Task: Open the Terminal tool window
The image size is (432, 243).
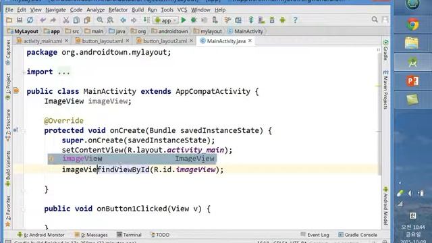Action: pyautogui.click(x=129, y=235)
